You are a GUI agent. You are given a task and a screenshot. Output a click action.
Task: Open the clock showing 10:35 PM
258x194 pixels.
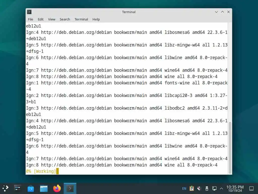(235, 188)
